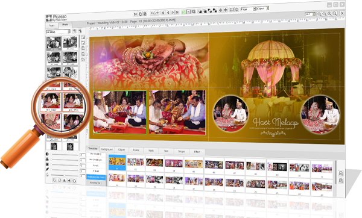The image size is (362, 218).
Task: Open the Template tab
Action: [93, 149]
